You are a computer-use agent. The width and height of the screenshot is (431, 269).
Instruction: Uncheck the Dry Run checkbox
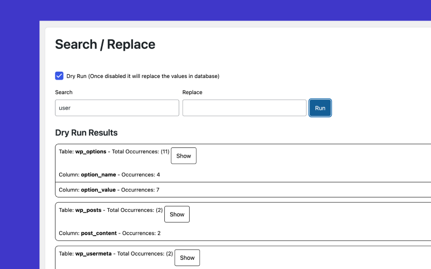[59, 76]
